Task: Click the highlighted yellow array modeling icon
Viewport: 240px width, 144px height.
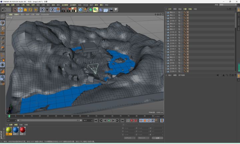Action: [x=96, y=10]
